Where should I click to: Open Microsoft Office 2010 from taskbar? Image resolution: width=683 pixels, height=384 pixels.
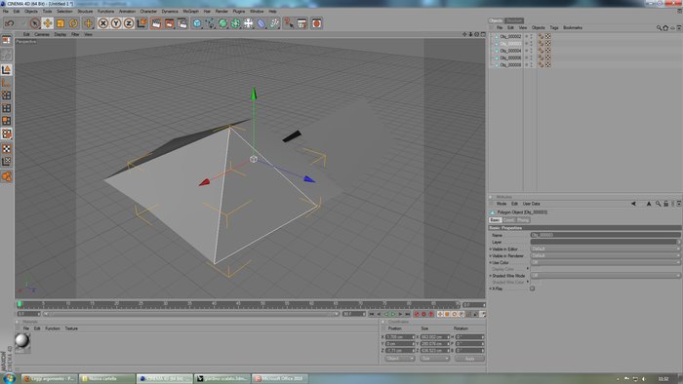[x=280, y=378]
